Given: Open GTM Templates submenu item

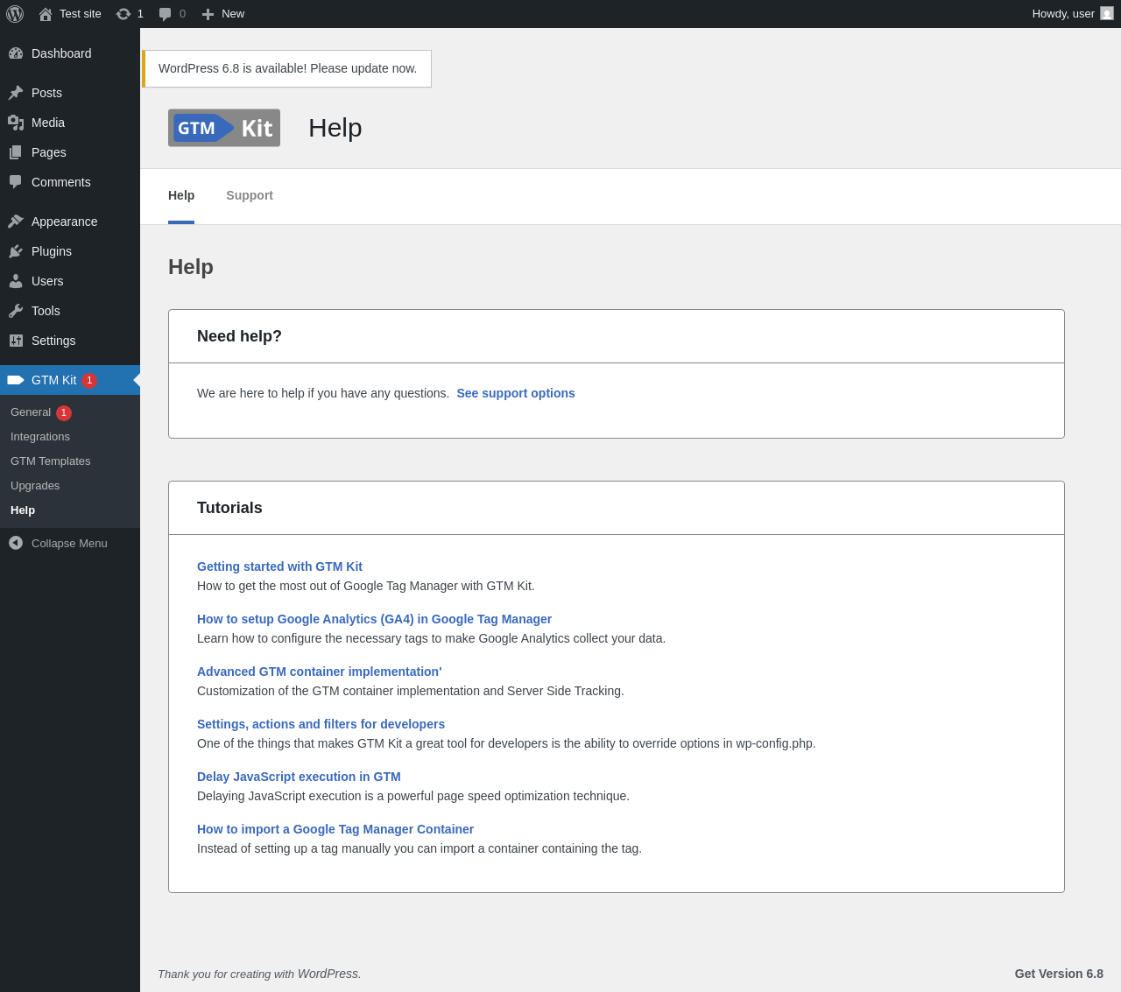Looking at the screenshot, I should (51, 461).
